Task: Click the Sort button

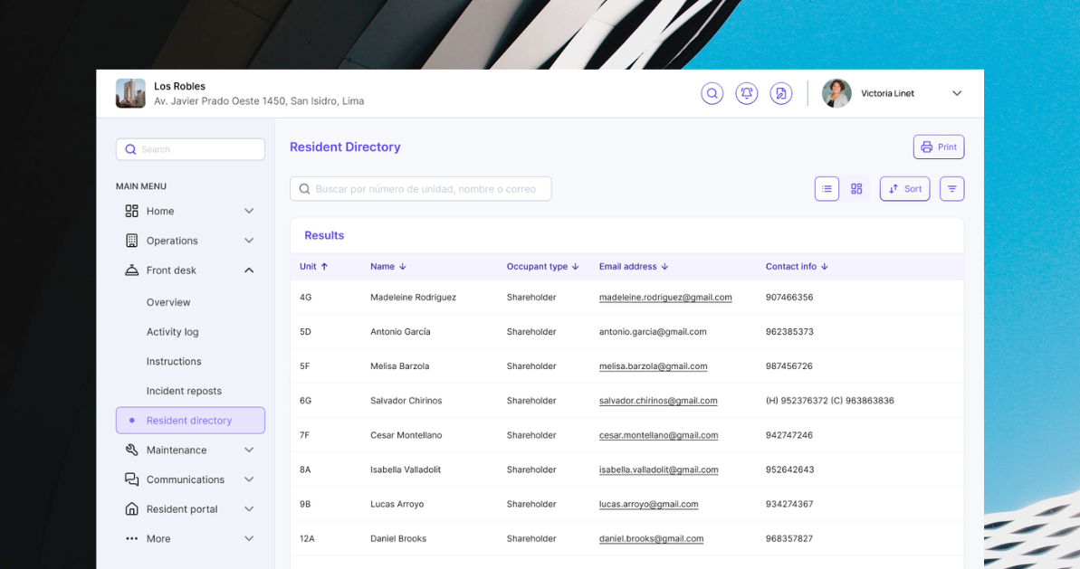Action: (904, 188)
